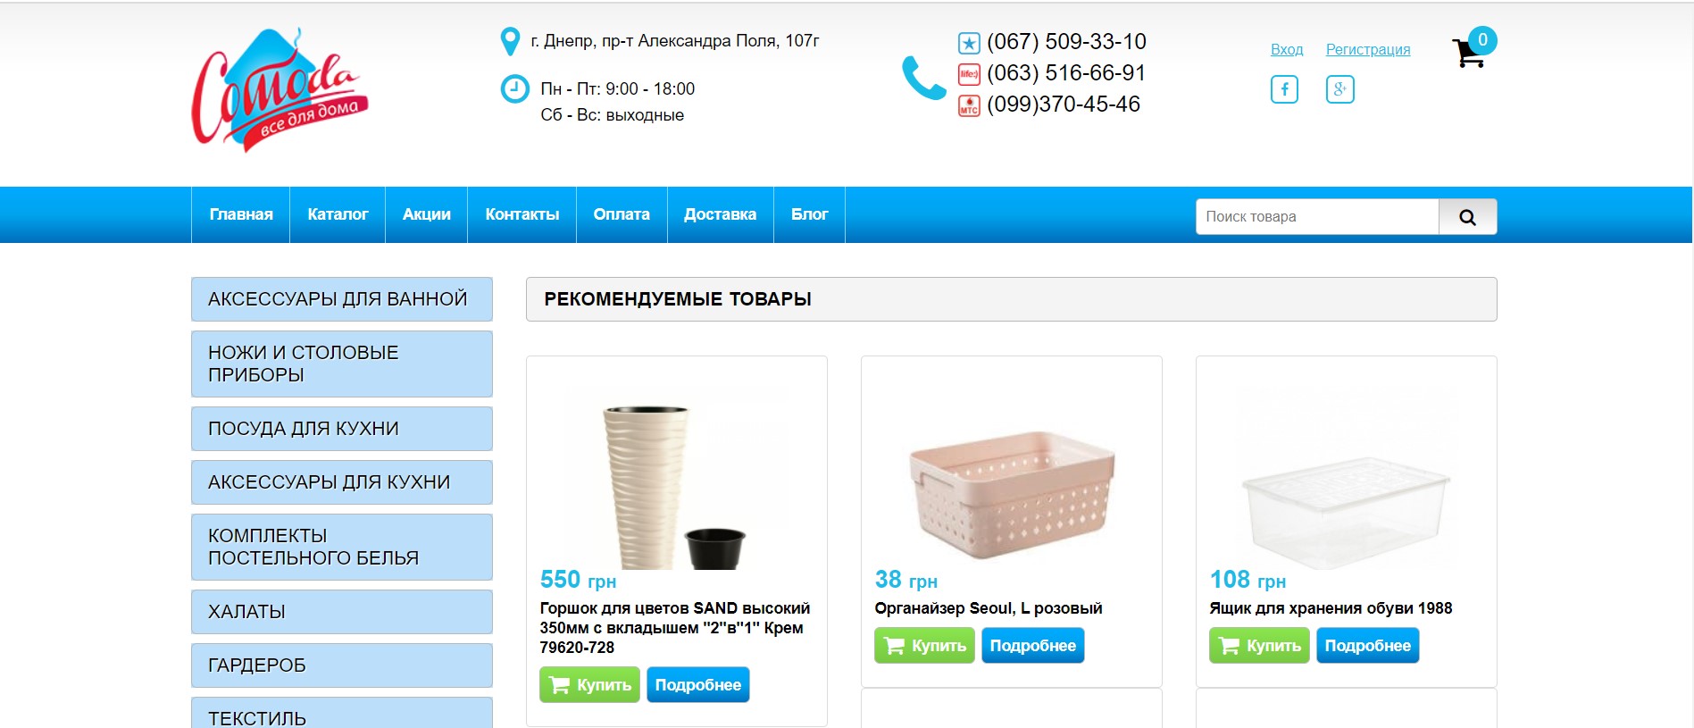
Task: Click the Google Plus social icon
Action: pos(1339,89)
